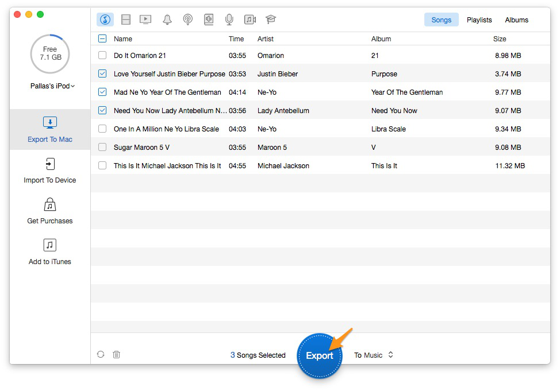Select the 'Sugar Maroon 5 V' song name

click(x=141, y=148)
